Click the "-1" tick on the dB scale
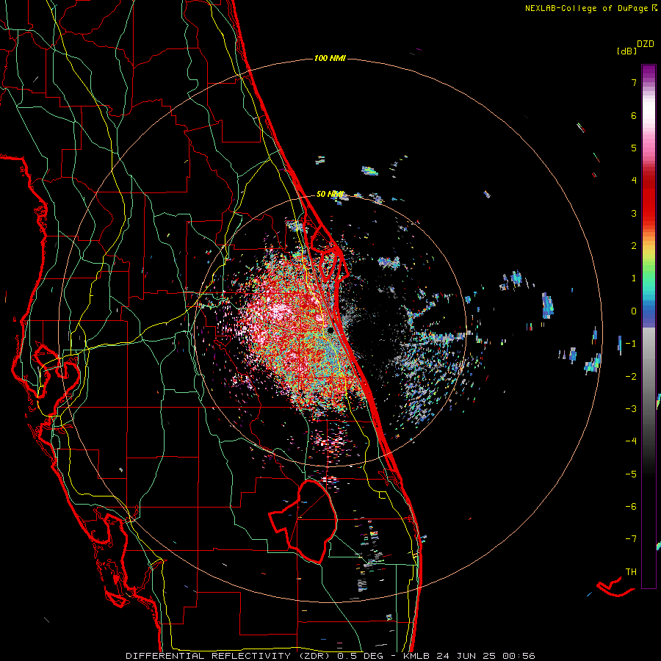The image size is (661, 661). tap(631, 344)
